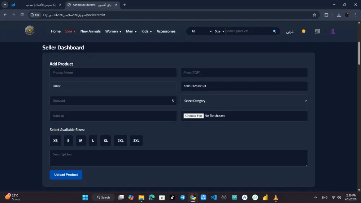Focus the Material field
The image size is (361, 203).
[x=113, y=116]
